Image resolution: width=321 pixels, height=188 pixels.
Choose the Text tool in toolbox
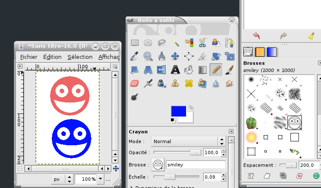(x=175, y=69)
